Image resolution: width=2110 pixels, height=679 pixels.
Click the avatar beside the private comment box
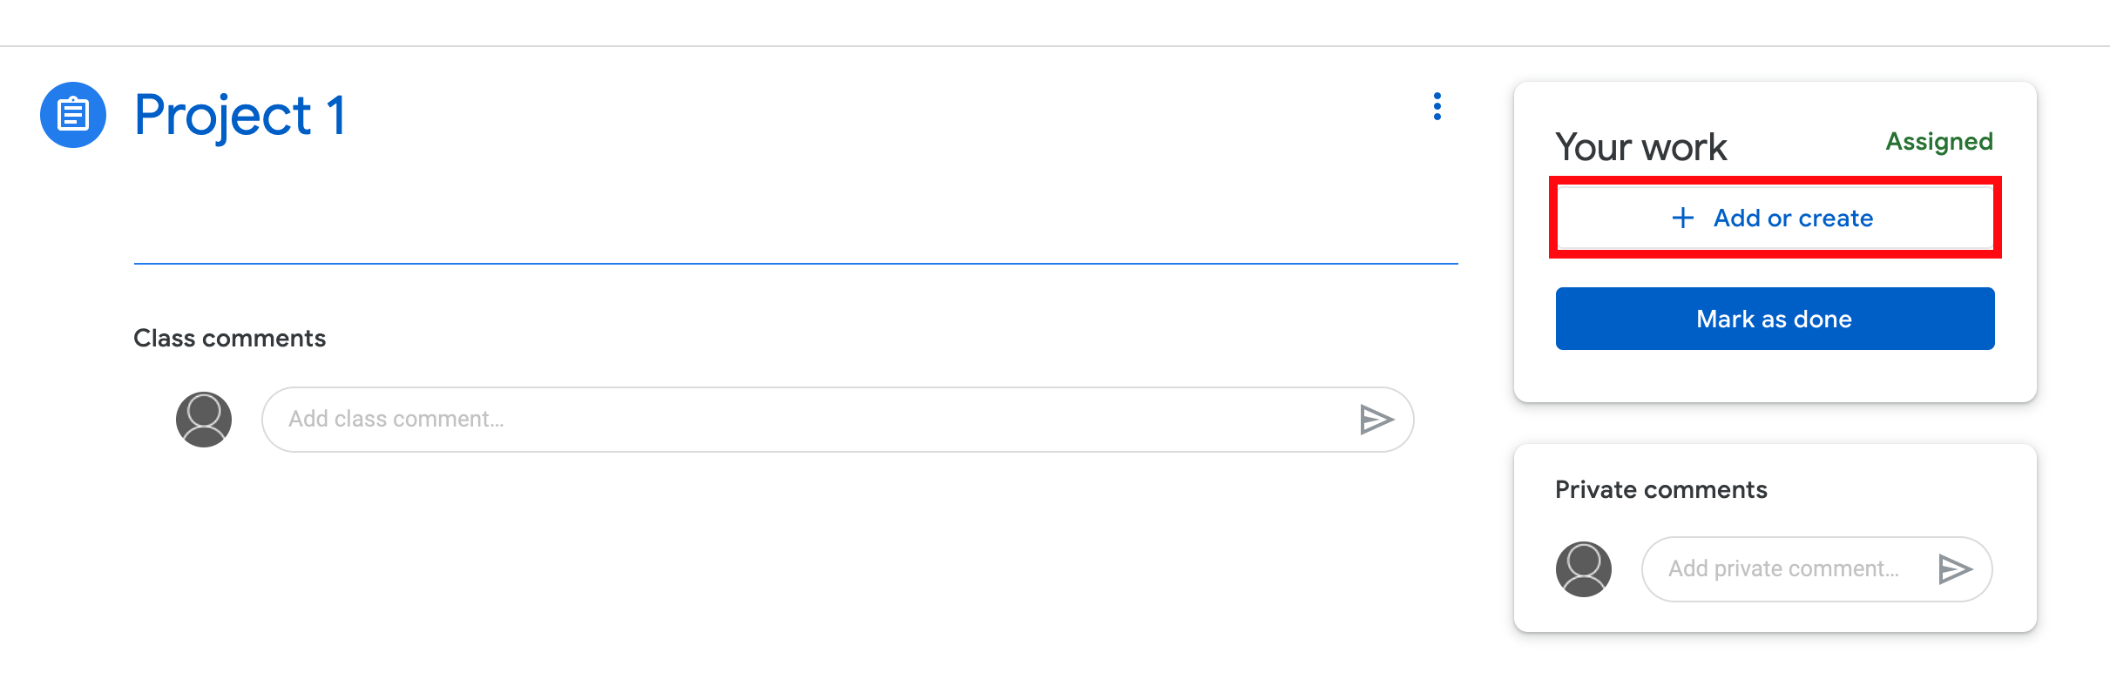pyautogui.click(x=1583, y=568)
